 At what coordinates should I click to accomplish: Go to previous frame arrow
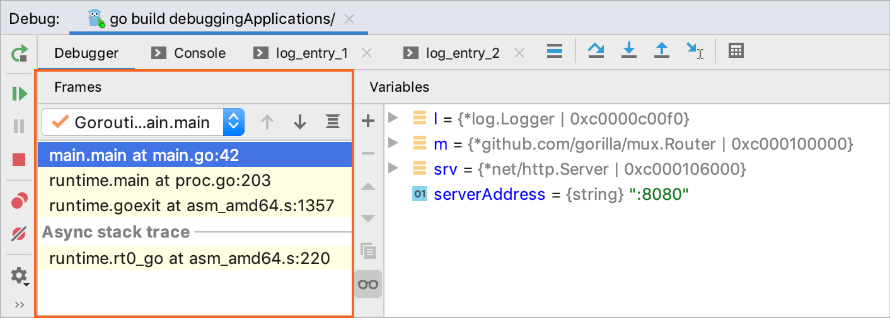point(267,122)
